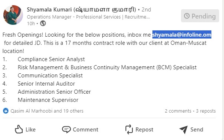Click the Repost arrows icon
224x140 pixels.
click(129, 129)
